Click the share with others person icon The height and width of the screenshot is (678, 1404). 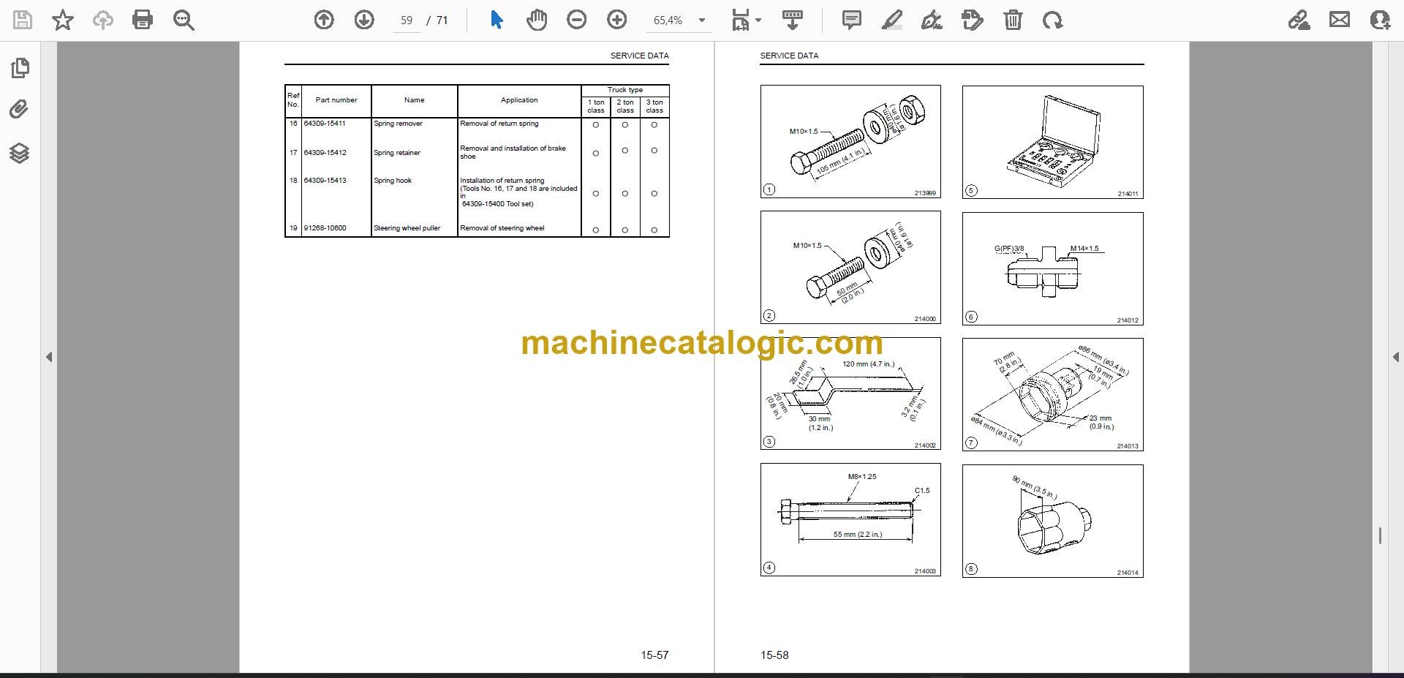(1380, 20)
